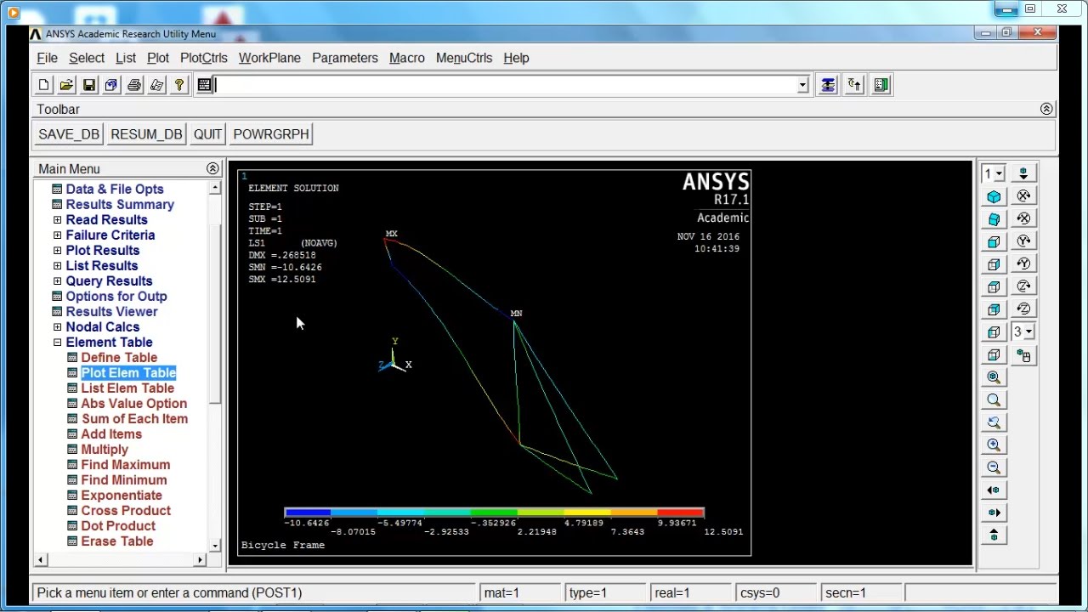1088x612 pixels.
Task: Click the QUIT toolbar button
Action: pos(207,134)
